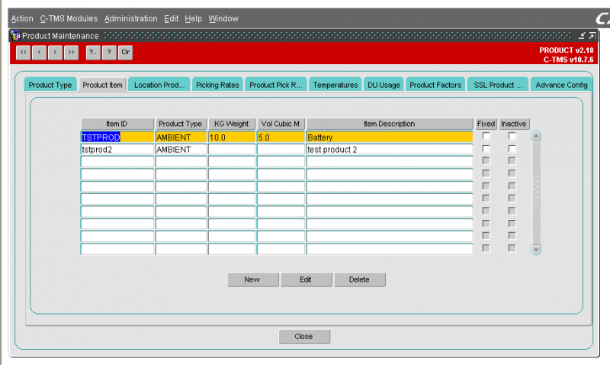610x365 pixels.
Task: Switch to the Product Factors tab
Action: [x=435, y=85]
